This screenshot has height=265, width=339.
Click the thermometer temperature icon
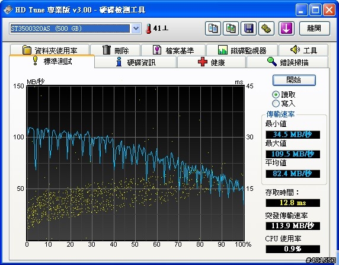point(149,28)
